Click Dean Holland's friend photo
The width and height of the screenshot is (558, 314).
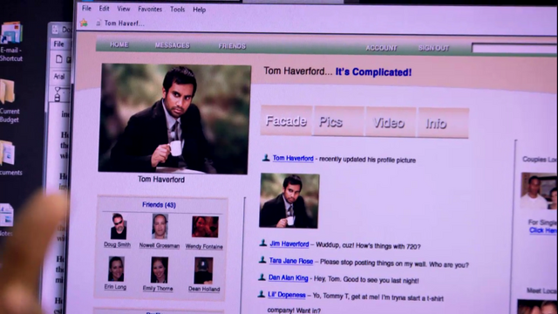[203, 271]
